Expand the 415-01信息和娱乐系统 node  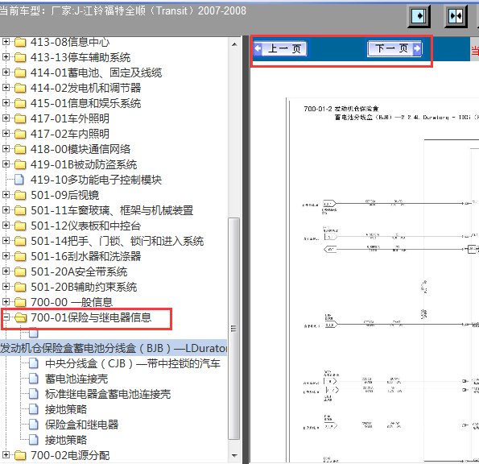[6, 102]
